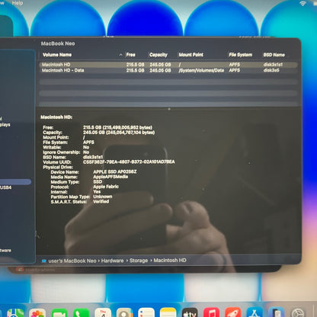Toggle sort arrow on Volume Name column

click(x=120, y=55)
